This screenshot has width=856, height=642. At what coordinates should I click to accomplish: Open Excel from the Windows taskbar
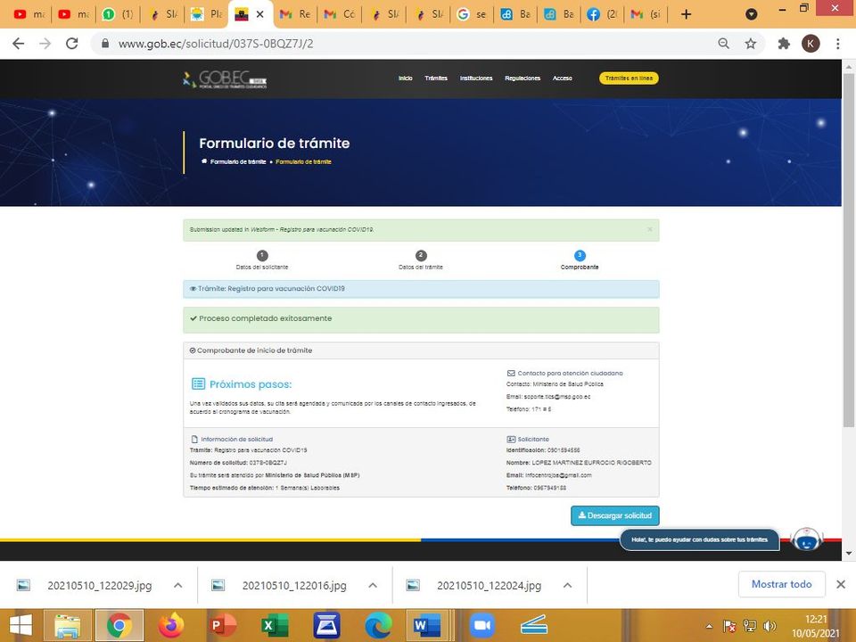275,626
